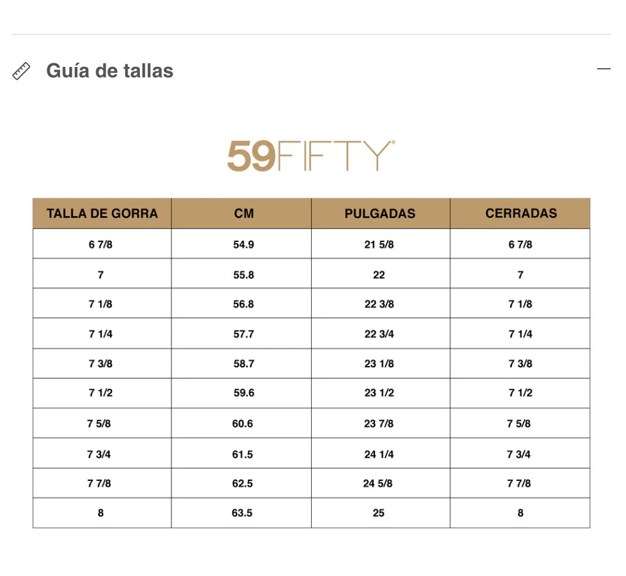Click the 22 3/8 pulgadas cell
The height and width of the screenshot is (576, 626).
pyautogui.click(x=379, y=304)
